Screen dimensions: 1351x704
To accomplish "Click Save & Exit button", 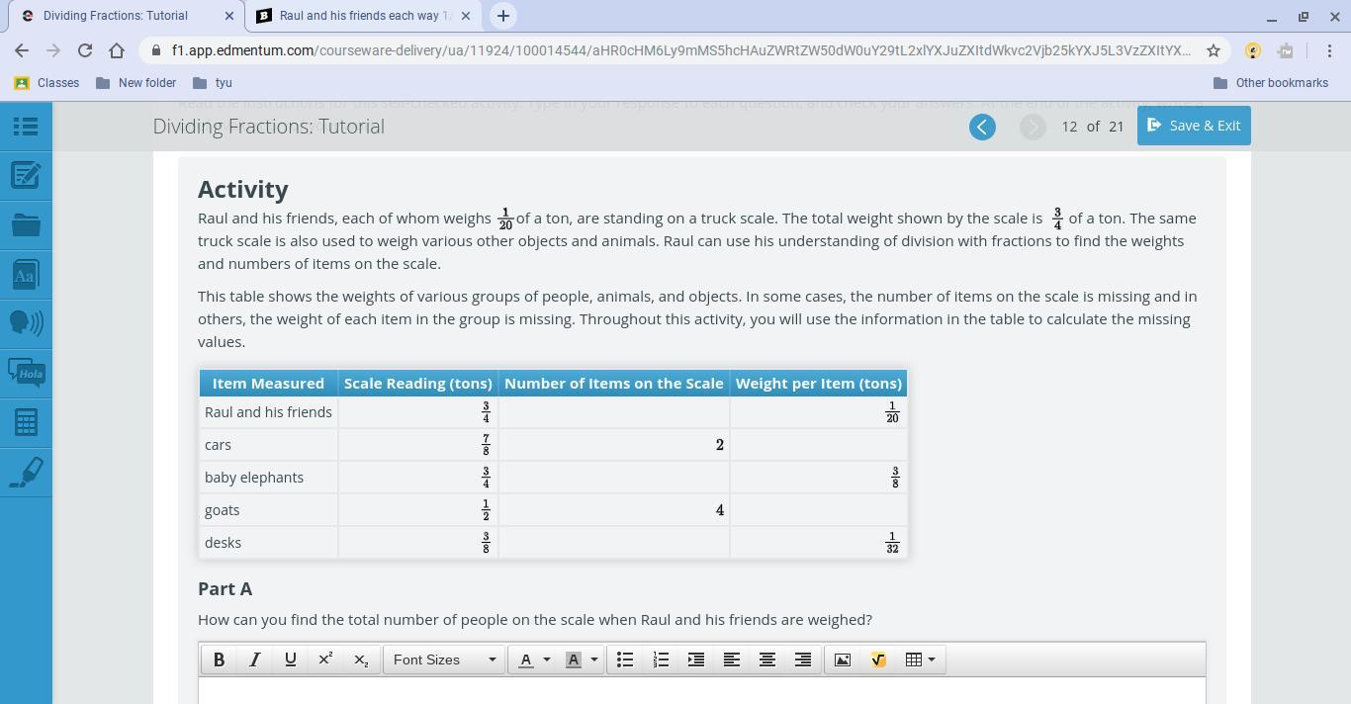I will click(1194, 126).
